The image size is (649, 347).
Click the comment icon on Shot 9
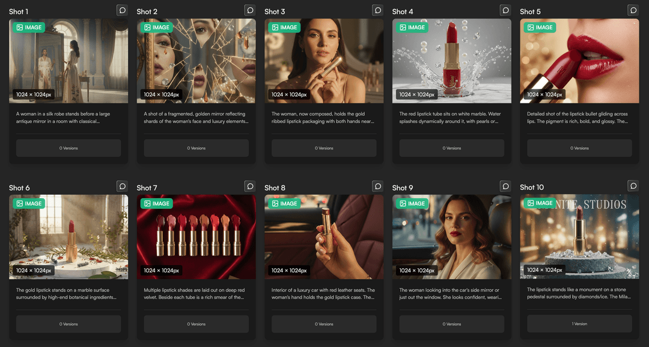pos(505,186)
